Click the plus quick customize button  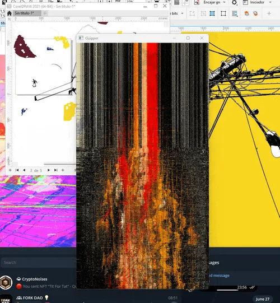click(269, 13)
